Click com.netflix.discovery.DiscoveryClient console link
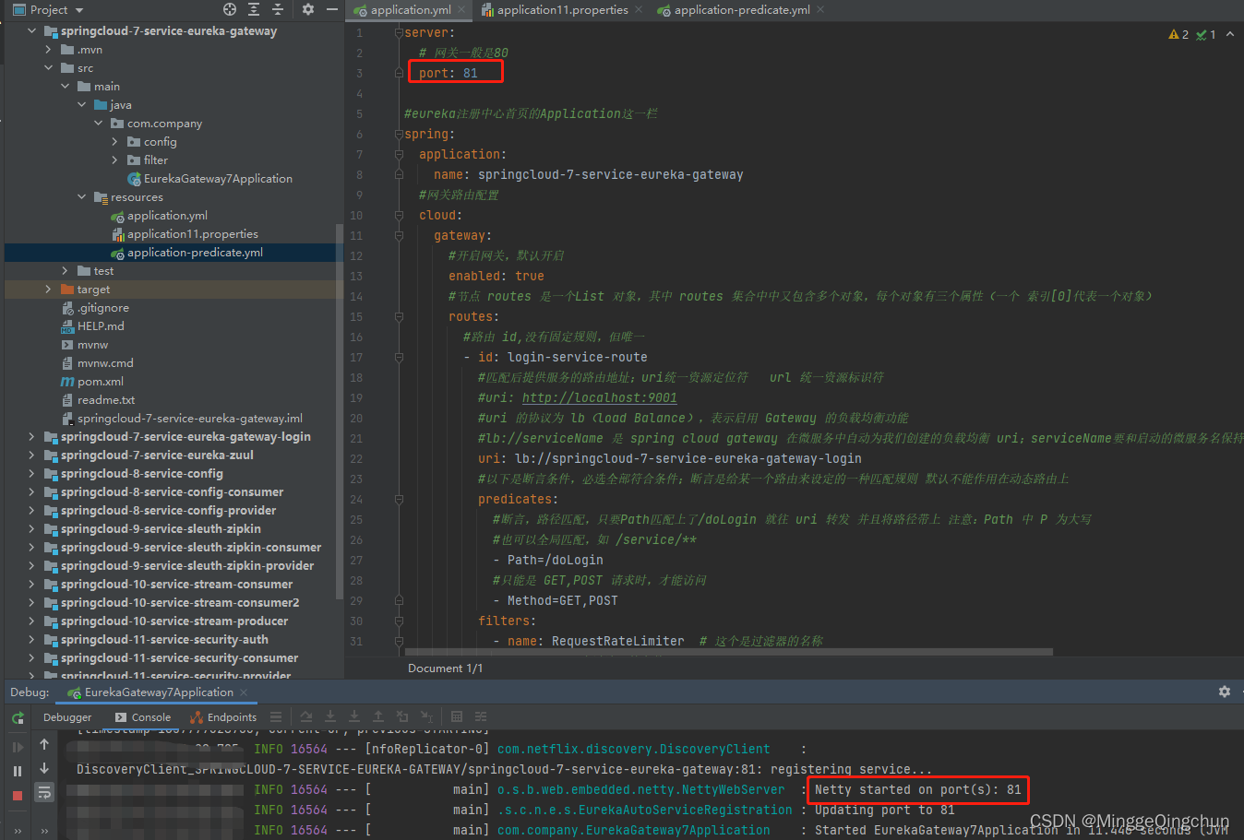Image resolution: width=1244 pixels, height=840 pixels. coord(633,749)
